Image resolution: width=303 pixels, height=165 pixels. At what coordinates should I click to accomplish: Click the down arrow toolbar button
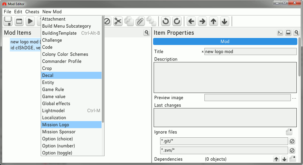[224, 21]
